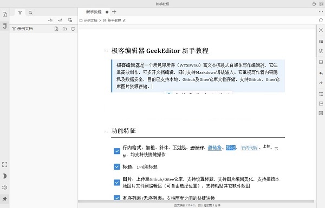The height and width of the screenshot is (208, 325).
Task: Uncheck the 行内格式 task checkbox
Action: pos(117,151)
